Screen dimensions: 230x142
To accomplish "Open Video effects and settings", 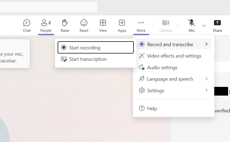I will 174,56.
